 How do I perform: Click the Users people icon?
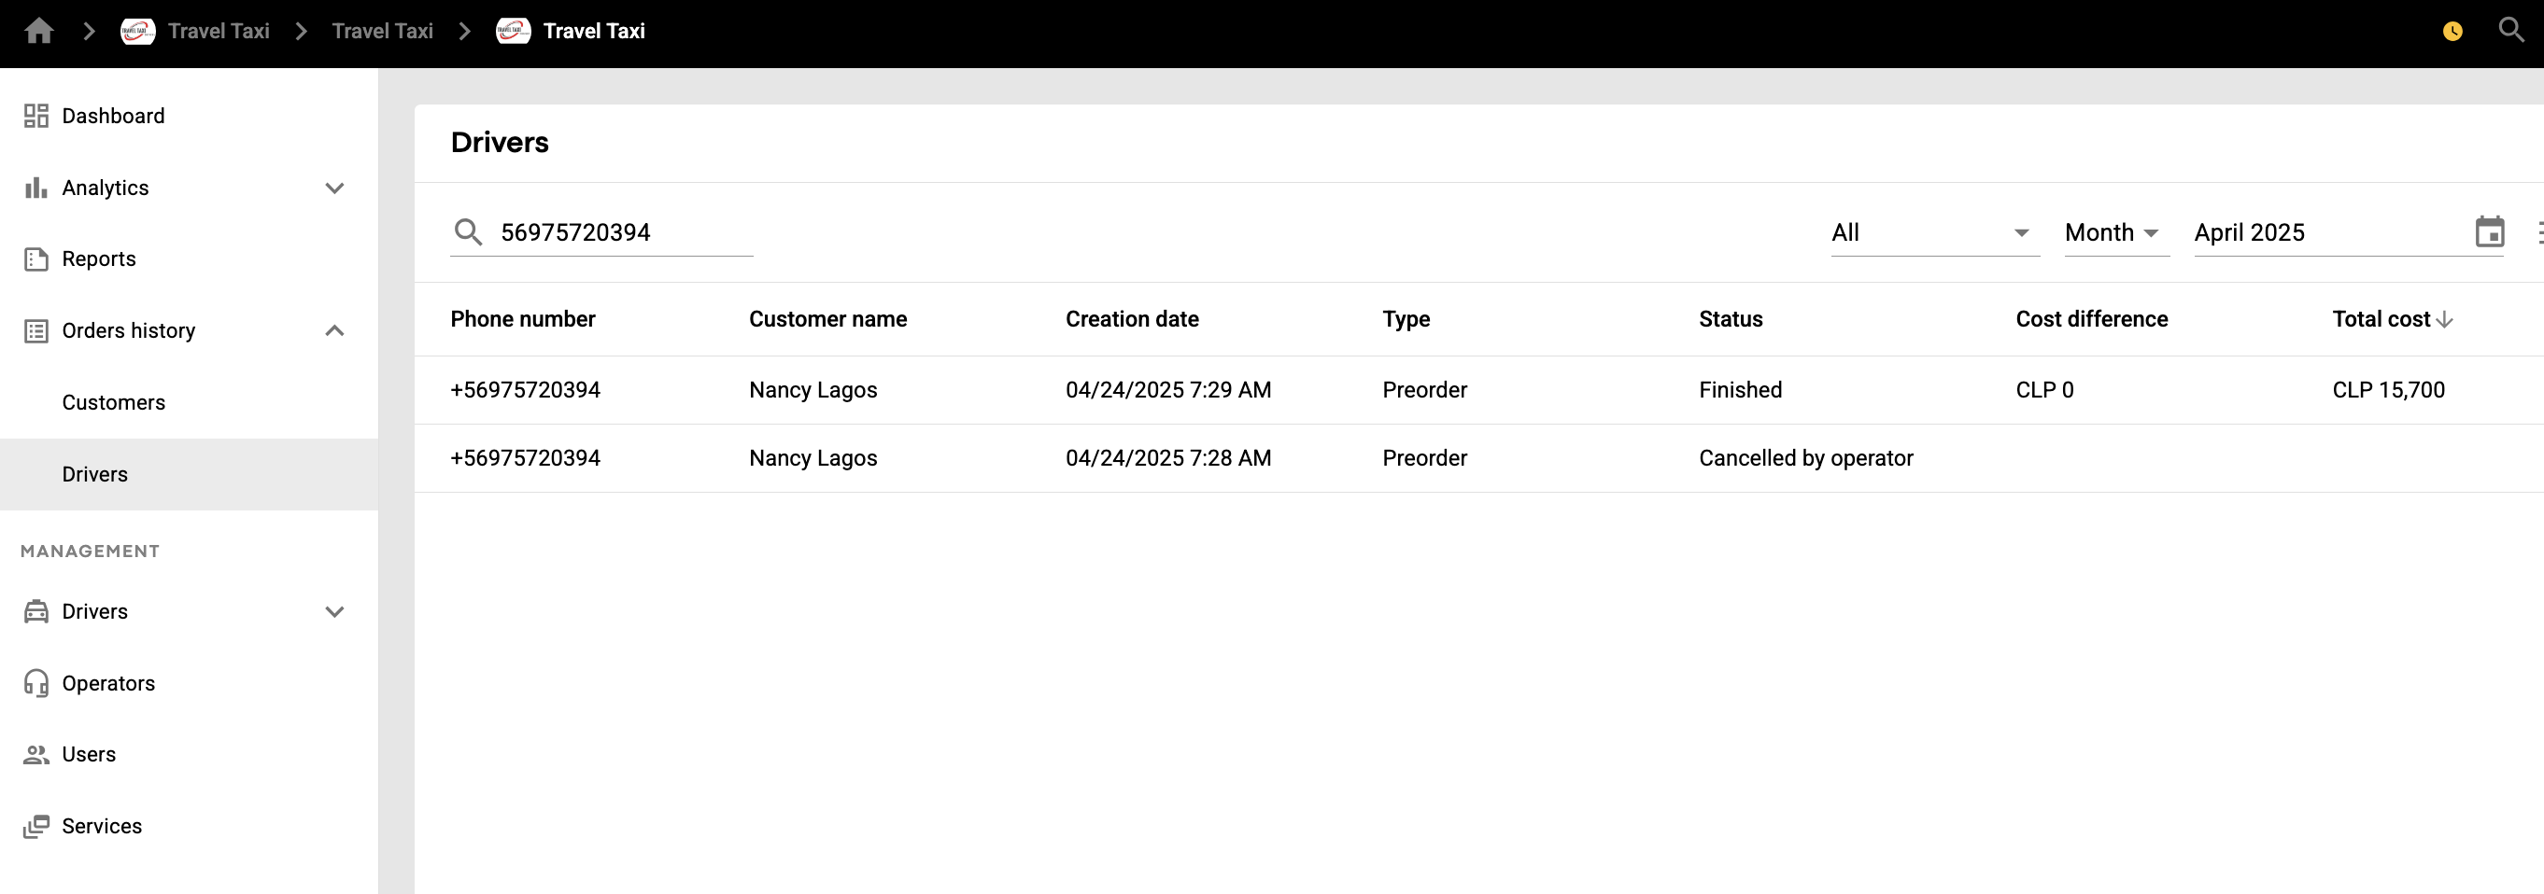[x=36, y=755]
